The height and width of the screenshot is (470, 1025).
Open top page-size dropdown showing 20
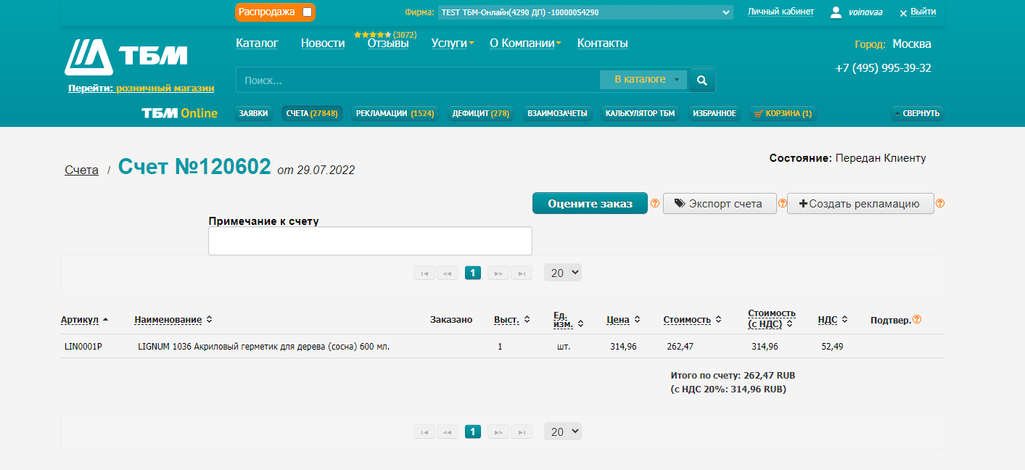pos(563,273)
